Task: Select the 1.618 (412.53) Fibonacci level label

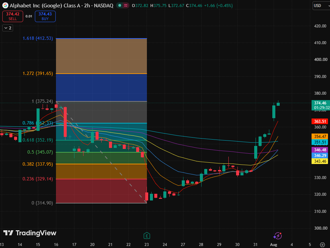Action: (x=38, y=38)
